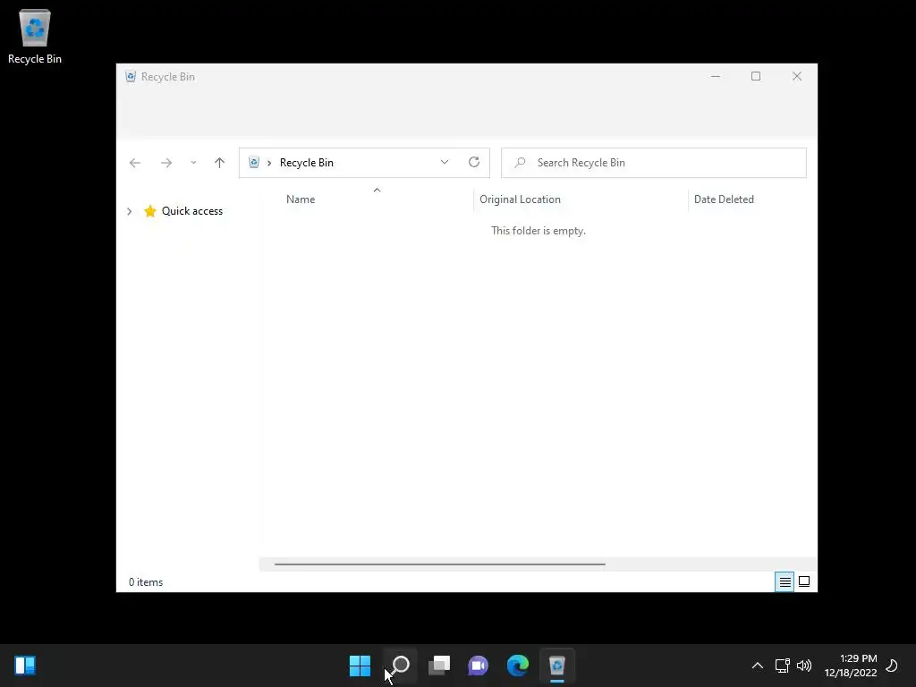The image size is (916, 687).
Task: Click the breadcrumb chevron before Recycle Bin
Action: click(269, 163)
